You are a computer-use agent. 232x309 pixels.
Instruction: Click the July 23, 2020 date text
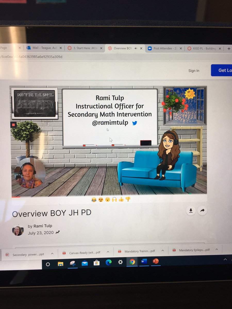41,233
